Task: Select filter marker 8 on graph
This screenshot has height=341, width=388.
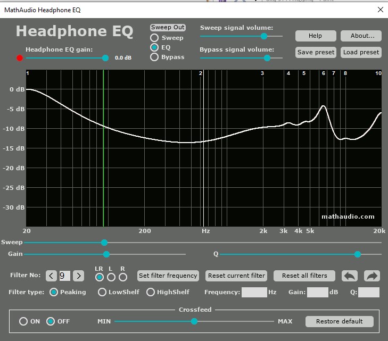Action: coord(345,73)
